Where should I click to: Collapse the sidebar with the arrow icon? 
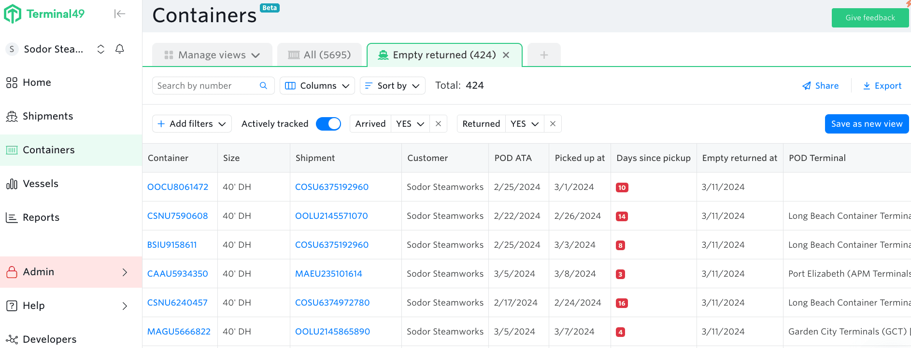pyautogui.click(x=119, y=14)
